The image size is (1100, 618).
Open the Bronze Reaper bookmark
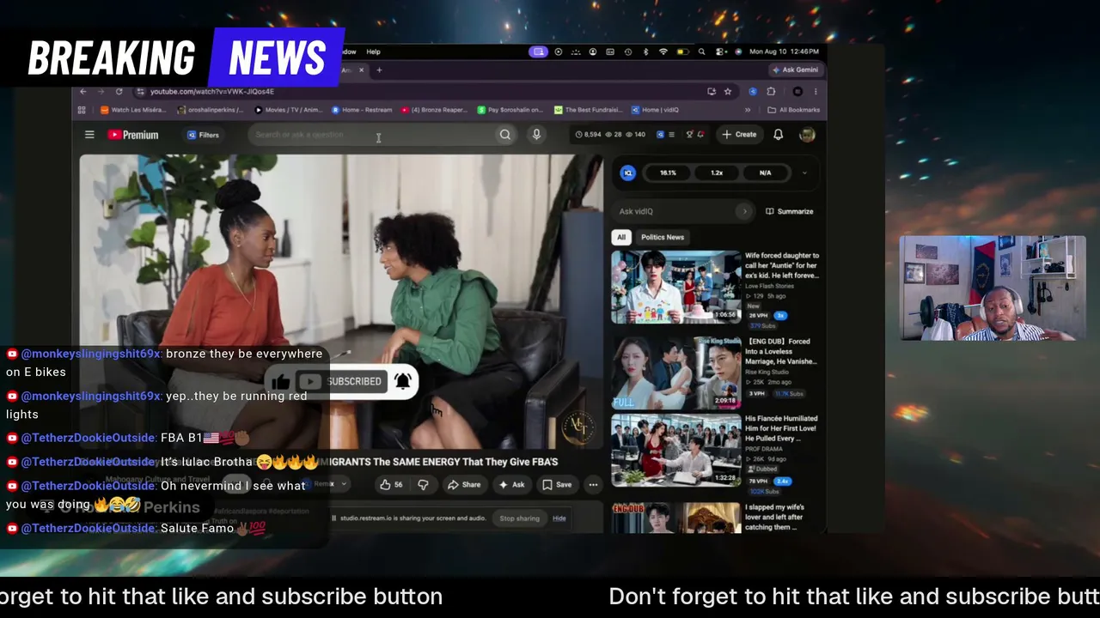435,110
